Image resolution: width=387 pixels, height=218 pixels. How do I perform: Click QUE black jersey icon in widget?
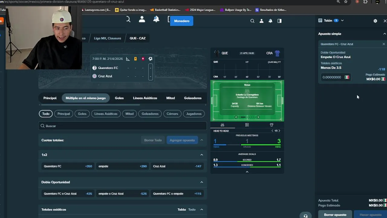pos(216,53)
